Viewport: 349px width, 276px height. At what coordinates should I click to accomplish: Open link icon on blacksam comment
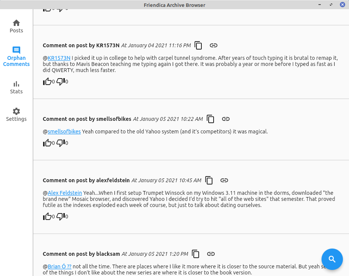click(211, 254)
